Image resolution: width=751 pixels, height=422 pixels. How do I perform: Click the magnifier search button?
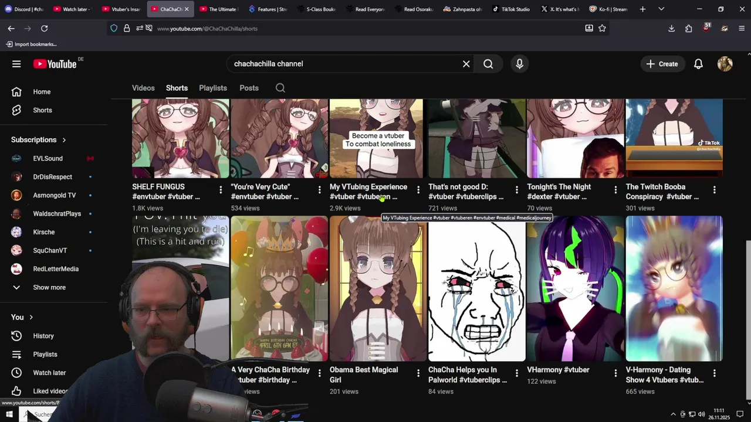click(488, 64)
